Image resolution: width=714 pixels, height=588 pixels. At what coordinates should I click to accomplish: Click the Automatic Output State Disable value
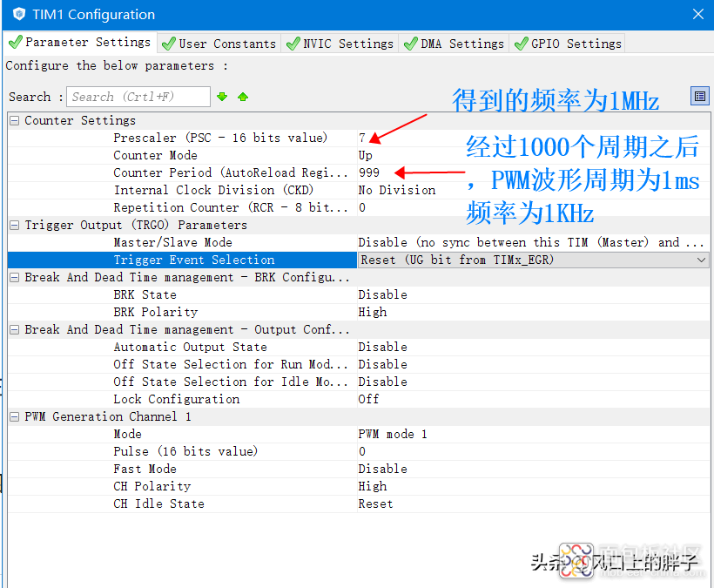382,347
